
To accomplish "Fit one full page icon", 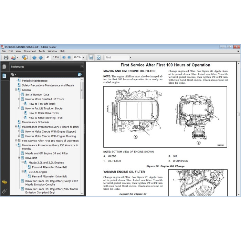I will [x=98, y=57].
